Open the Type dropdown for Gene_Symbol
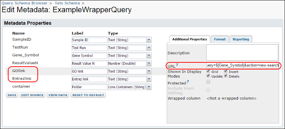The height and width of the screenshot is (129, 285). 149,56
